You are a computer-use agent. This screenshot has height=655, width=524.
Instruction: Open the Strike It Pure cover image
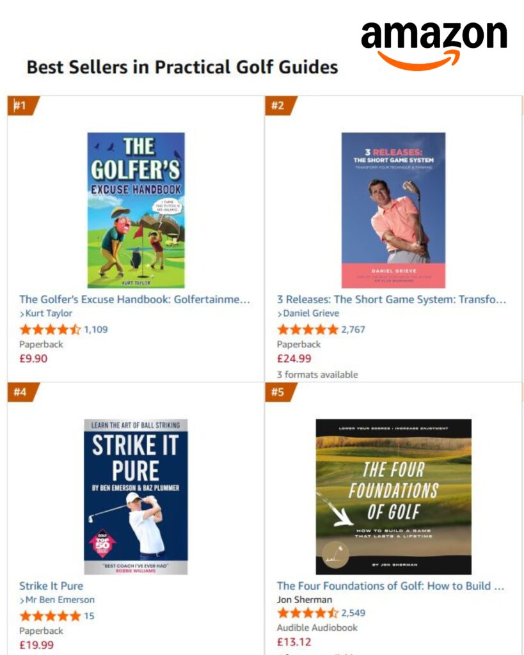136,496
